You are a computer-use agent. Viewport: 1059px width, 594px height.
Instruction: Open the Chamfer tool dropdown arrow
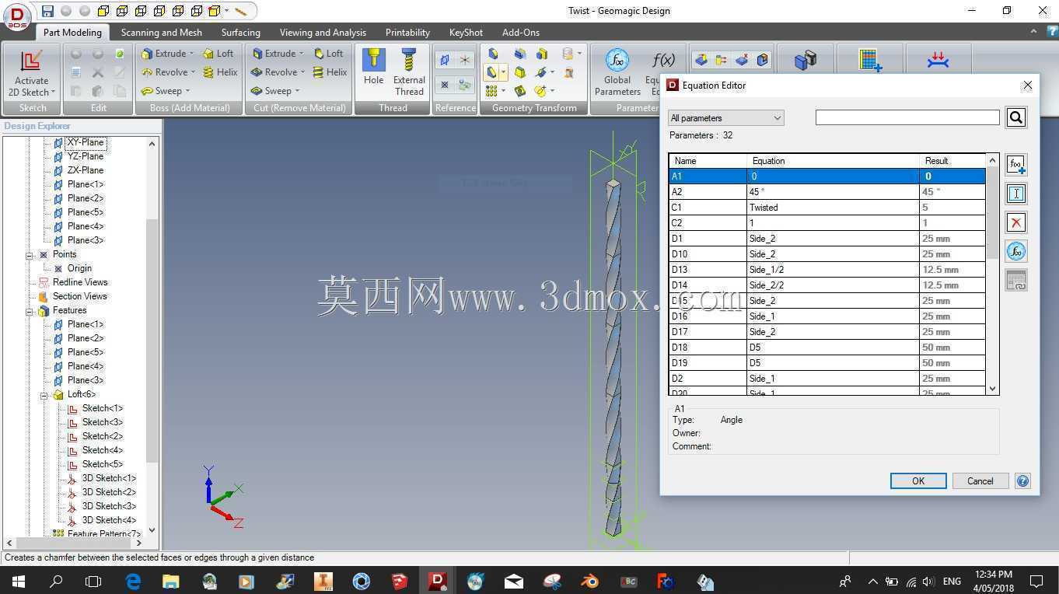click(x=504, y=72)
